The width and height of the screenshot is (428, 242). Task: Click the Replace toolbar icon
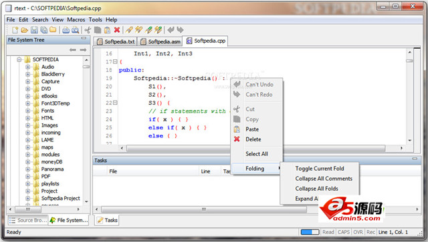click(148, 30)
